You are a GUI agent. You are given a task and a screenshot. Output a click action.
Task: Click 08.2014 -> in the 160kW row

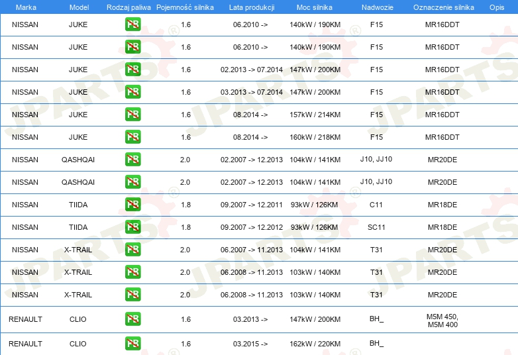[x=250, y=137]
